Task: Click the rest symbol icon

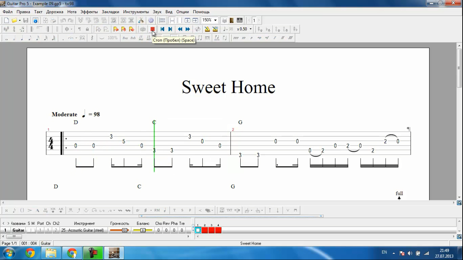Action: 92,38
